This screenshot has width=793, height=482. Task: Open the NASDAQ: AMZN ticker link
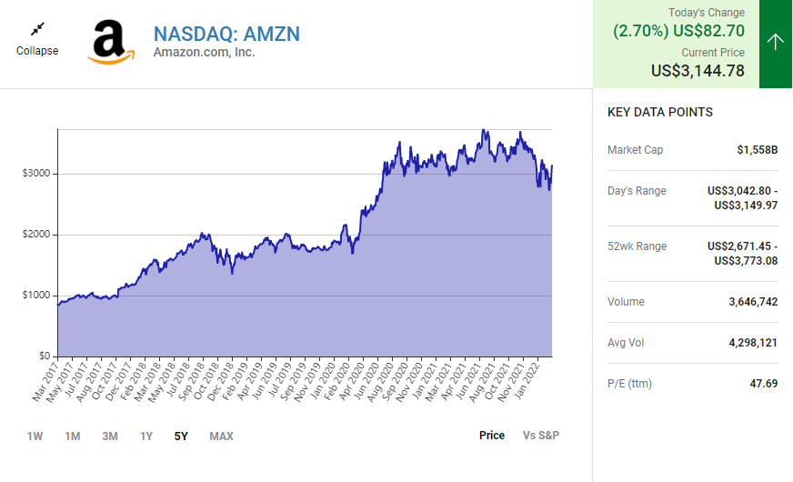tap(226, 34)
